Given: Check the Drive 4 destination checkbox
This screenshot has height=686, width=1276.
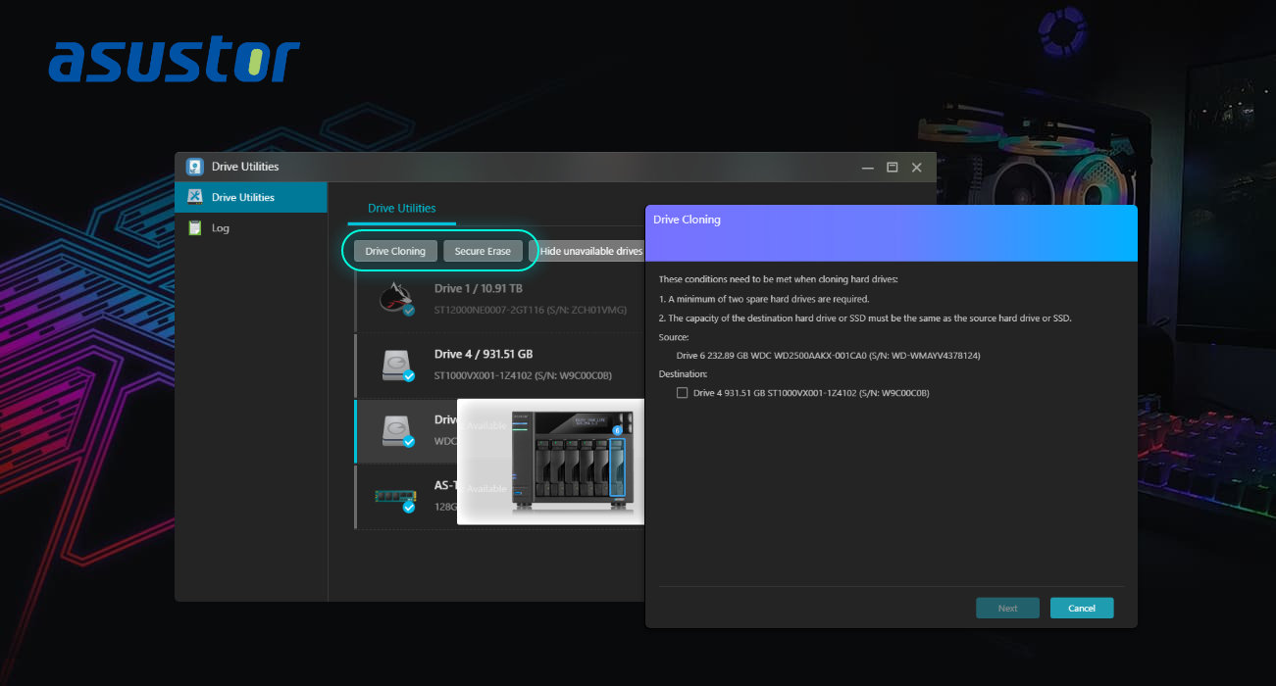Looking at the screenshot, I should pyautogui.click(x=683, y=393).
